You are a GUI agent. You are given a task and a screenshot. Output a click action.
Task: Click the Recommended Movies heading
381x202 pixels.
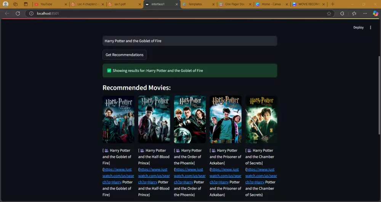pyautogui.click(x=136, y=87)
